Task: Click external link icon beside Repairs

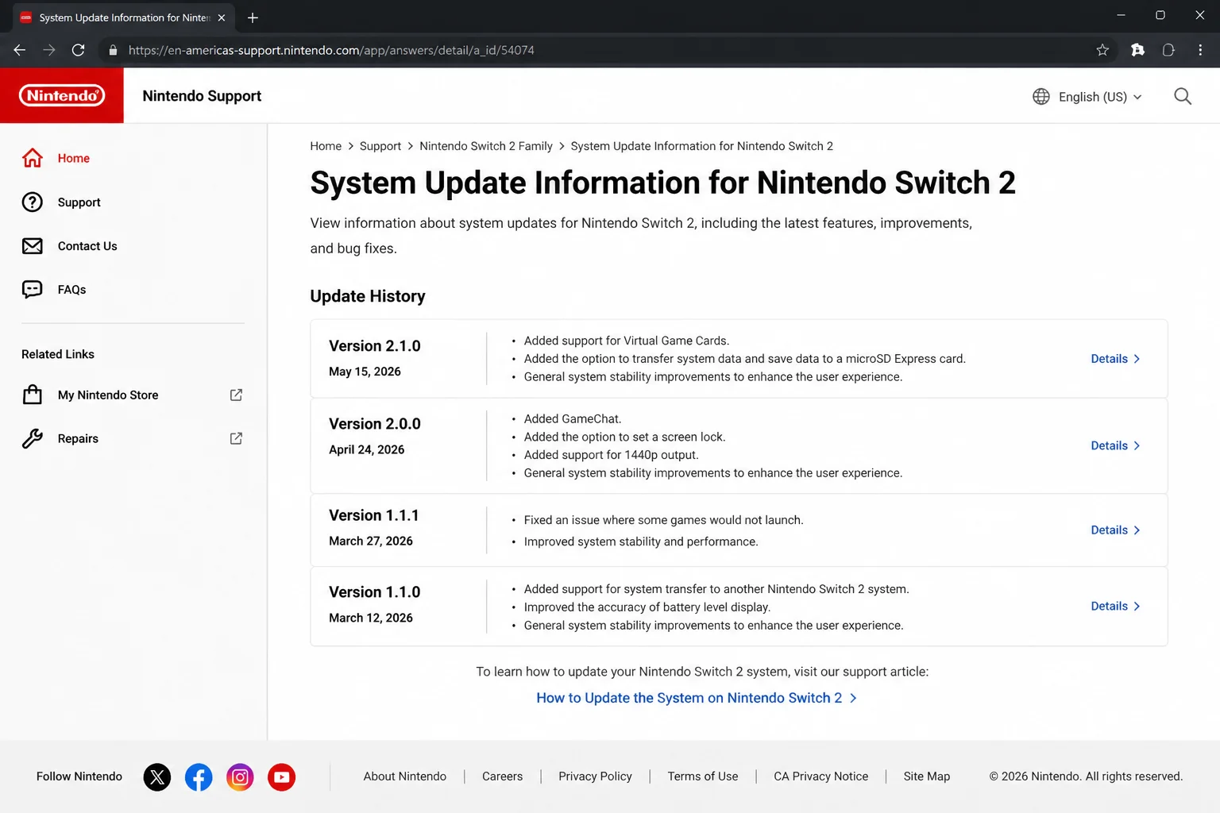Action: pos(236,438)
